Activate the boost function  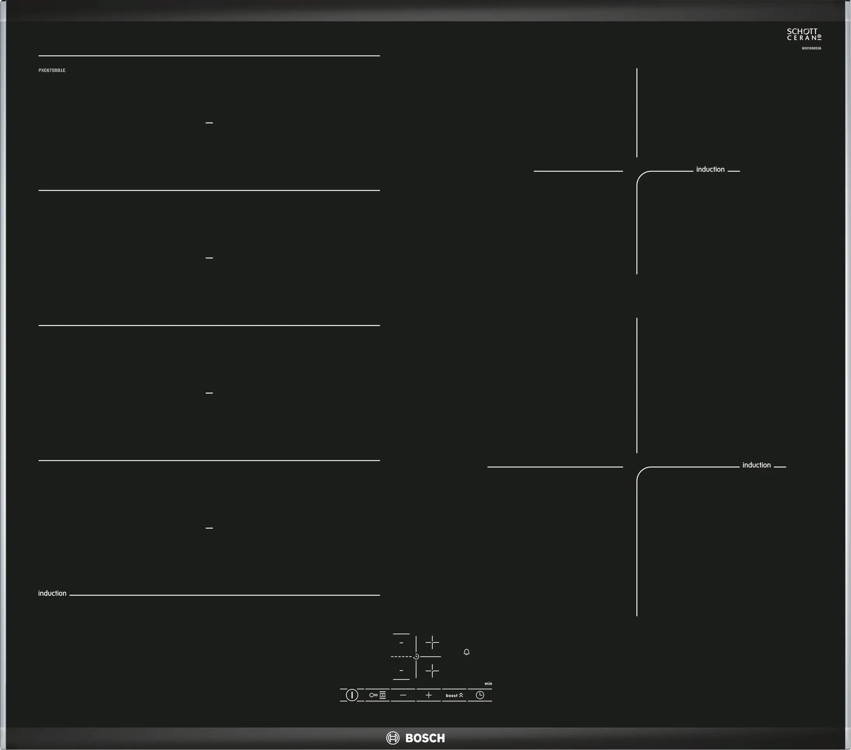tap(454, 695)
